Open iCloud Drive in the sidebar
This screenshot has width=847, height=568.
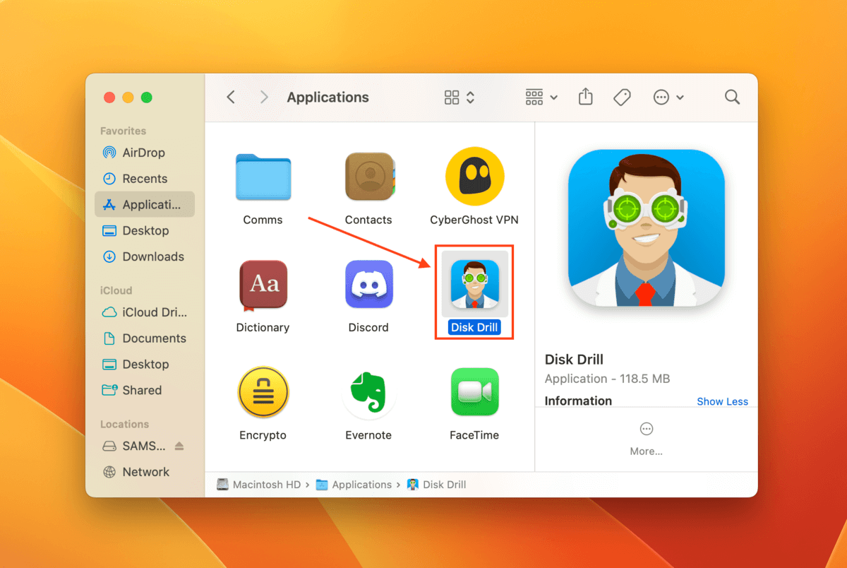point(144,312)
